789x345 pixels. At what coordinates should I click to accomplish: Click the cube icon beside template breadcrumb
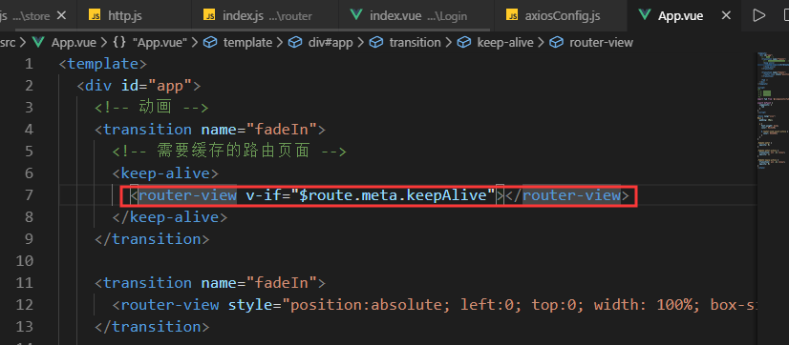(210, 43)
